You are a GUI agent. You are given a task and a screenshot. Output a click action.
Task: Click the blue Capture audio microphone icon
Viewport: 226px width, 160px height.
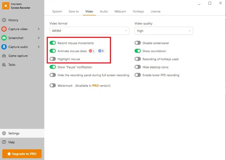click(x=4, y=47)
